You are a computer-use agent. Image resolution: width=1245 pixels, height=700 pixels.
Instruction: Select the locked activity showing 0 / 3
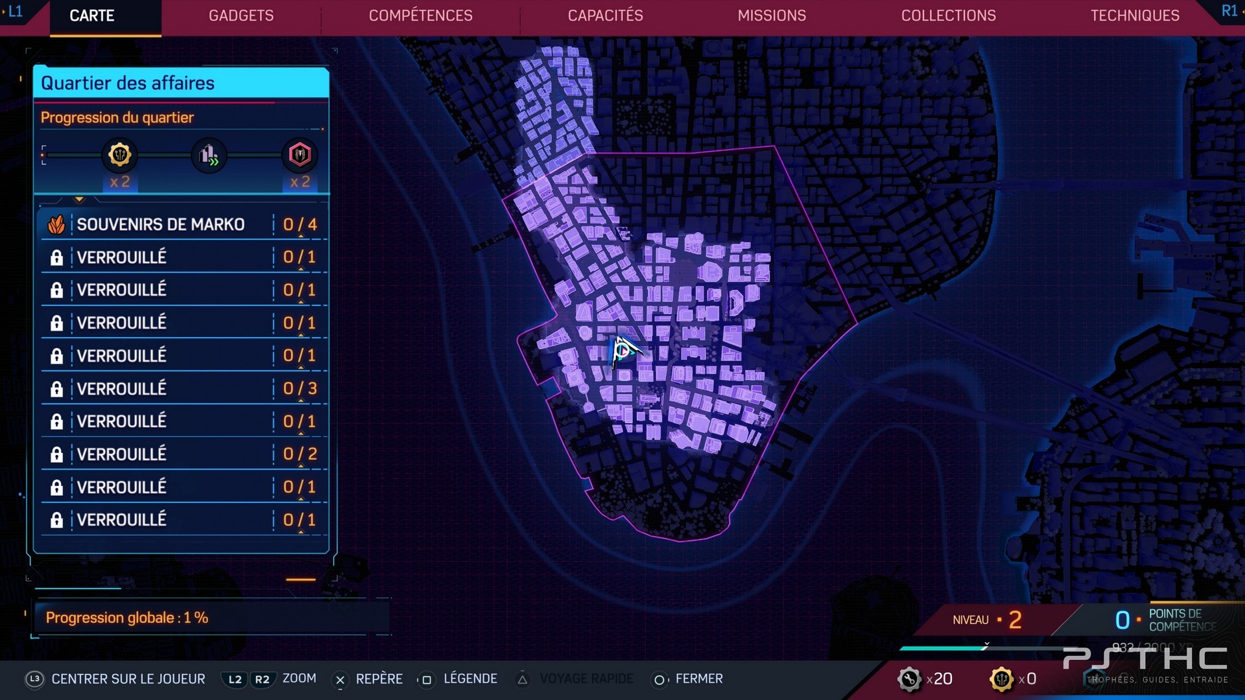(184, 389)
